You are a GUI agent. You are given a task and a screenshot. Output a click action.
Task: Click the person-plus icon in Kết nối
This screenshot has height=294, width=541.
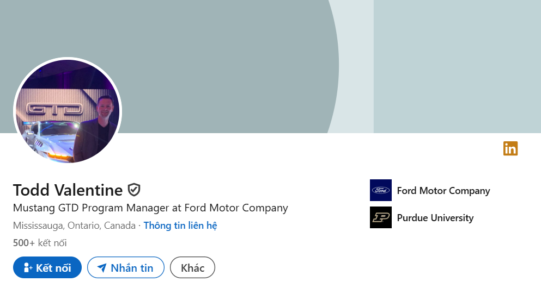pyautogui.click(x=28, y=267)
